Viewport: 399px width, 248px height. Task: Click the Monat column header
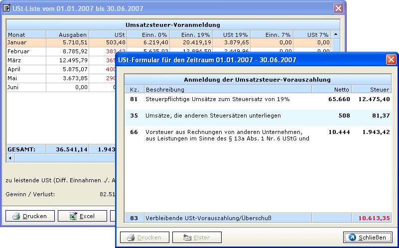(x=26, y=35)
